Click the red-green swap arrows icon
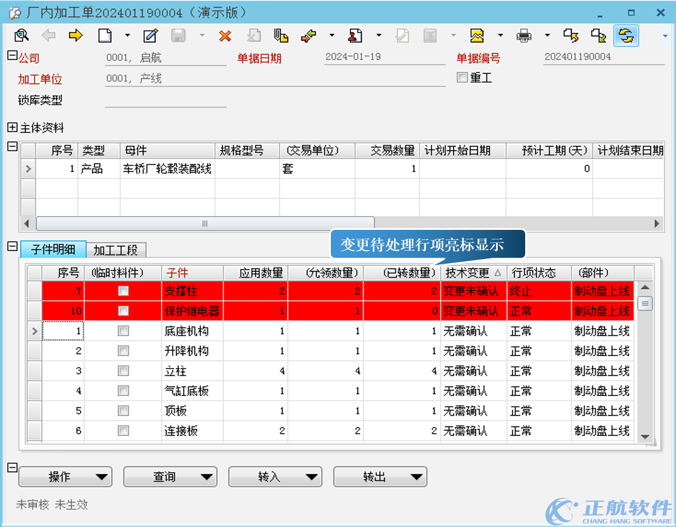The width and height of the screenshot is (676, 527). pos(309,35)
